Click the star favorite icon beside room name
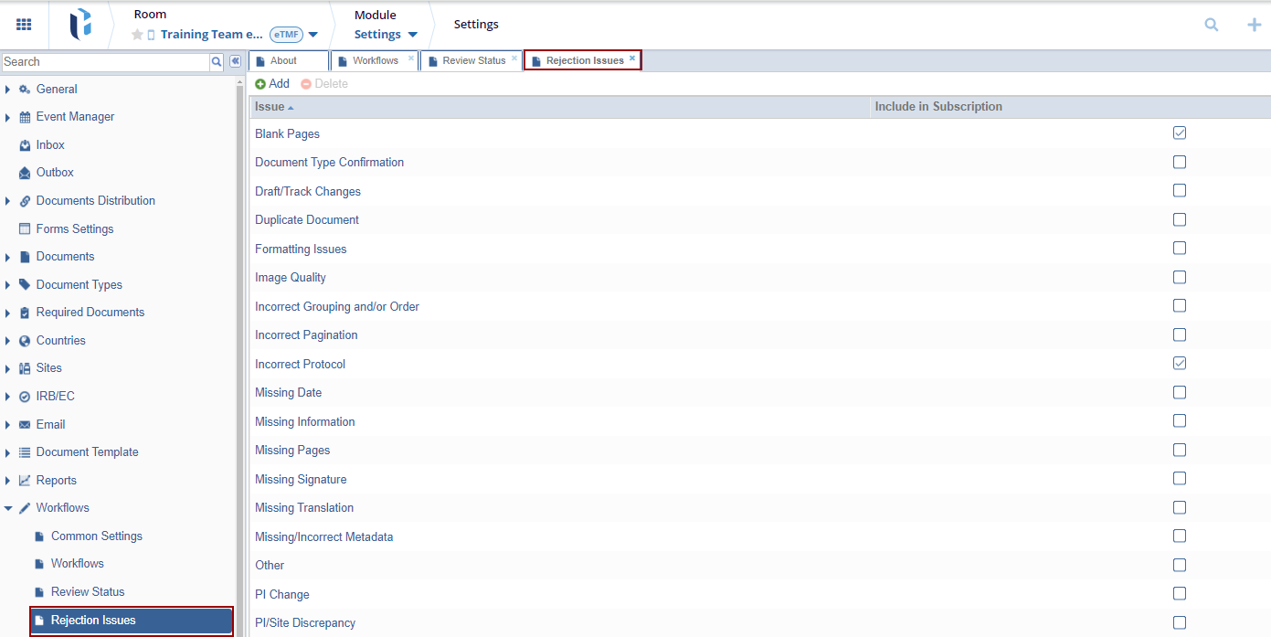1271x637 pixels. tap(137, 35)
